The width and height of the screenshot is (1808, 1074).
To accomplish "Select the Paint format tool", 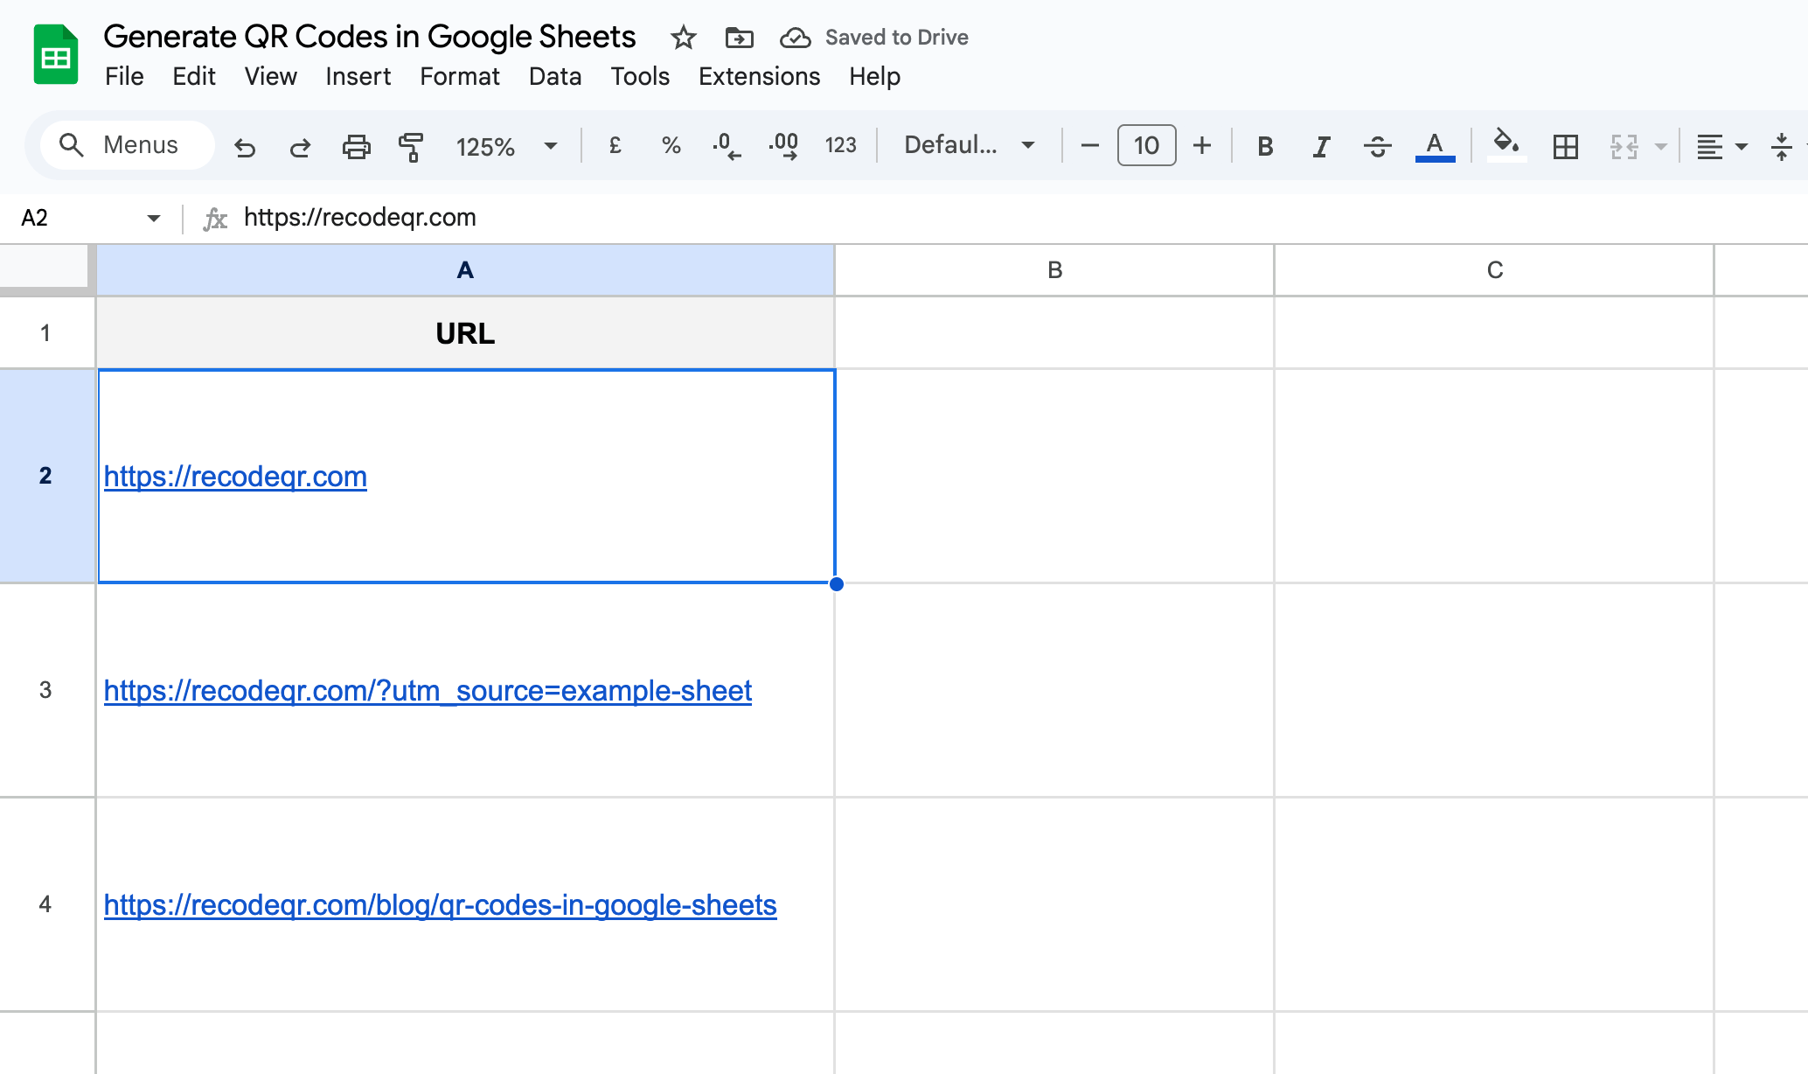I will click(411, 146).
